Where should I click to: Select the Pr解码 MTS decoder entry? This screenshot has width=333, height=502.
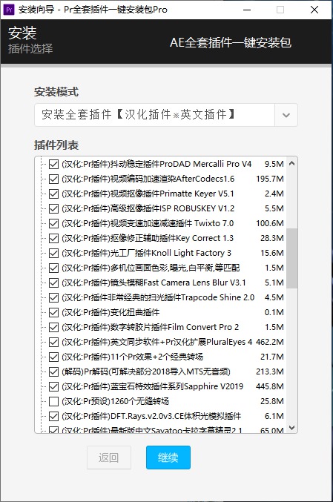[x=173, y=371]
